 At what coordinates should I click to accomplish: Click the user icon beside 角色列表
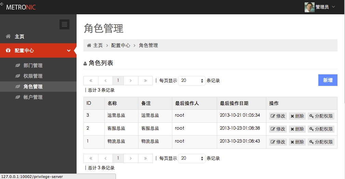tap(85, 64)
